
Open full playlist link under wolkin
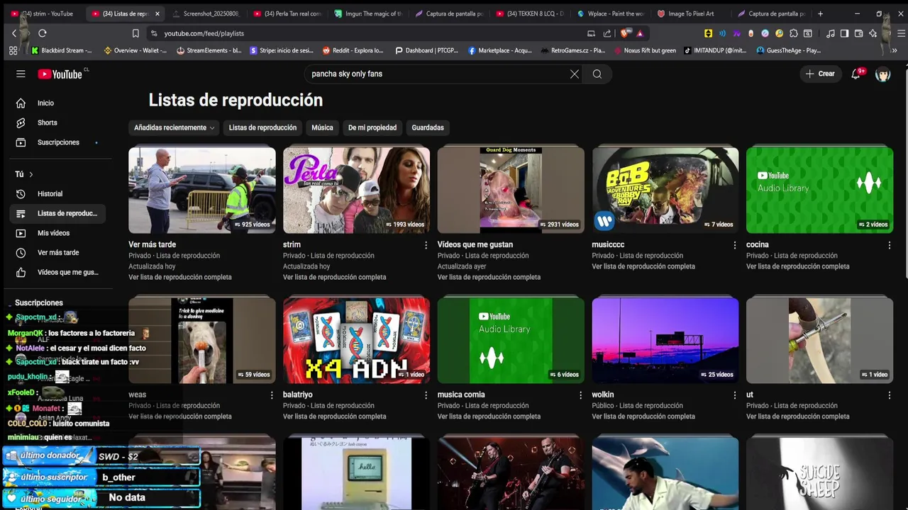click(x=643, y=416)
